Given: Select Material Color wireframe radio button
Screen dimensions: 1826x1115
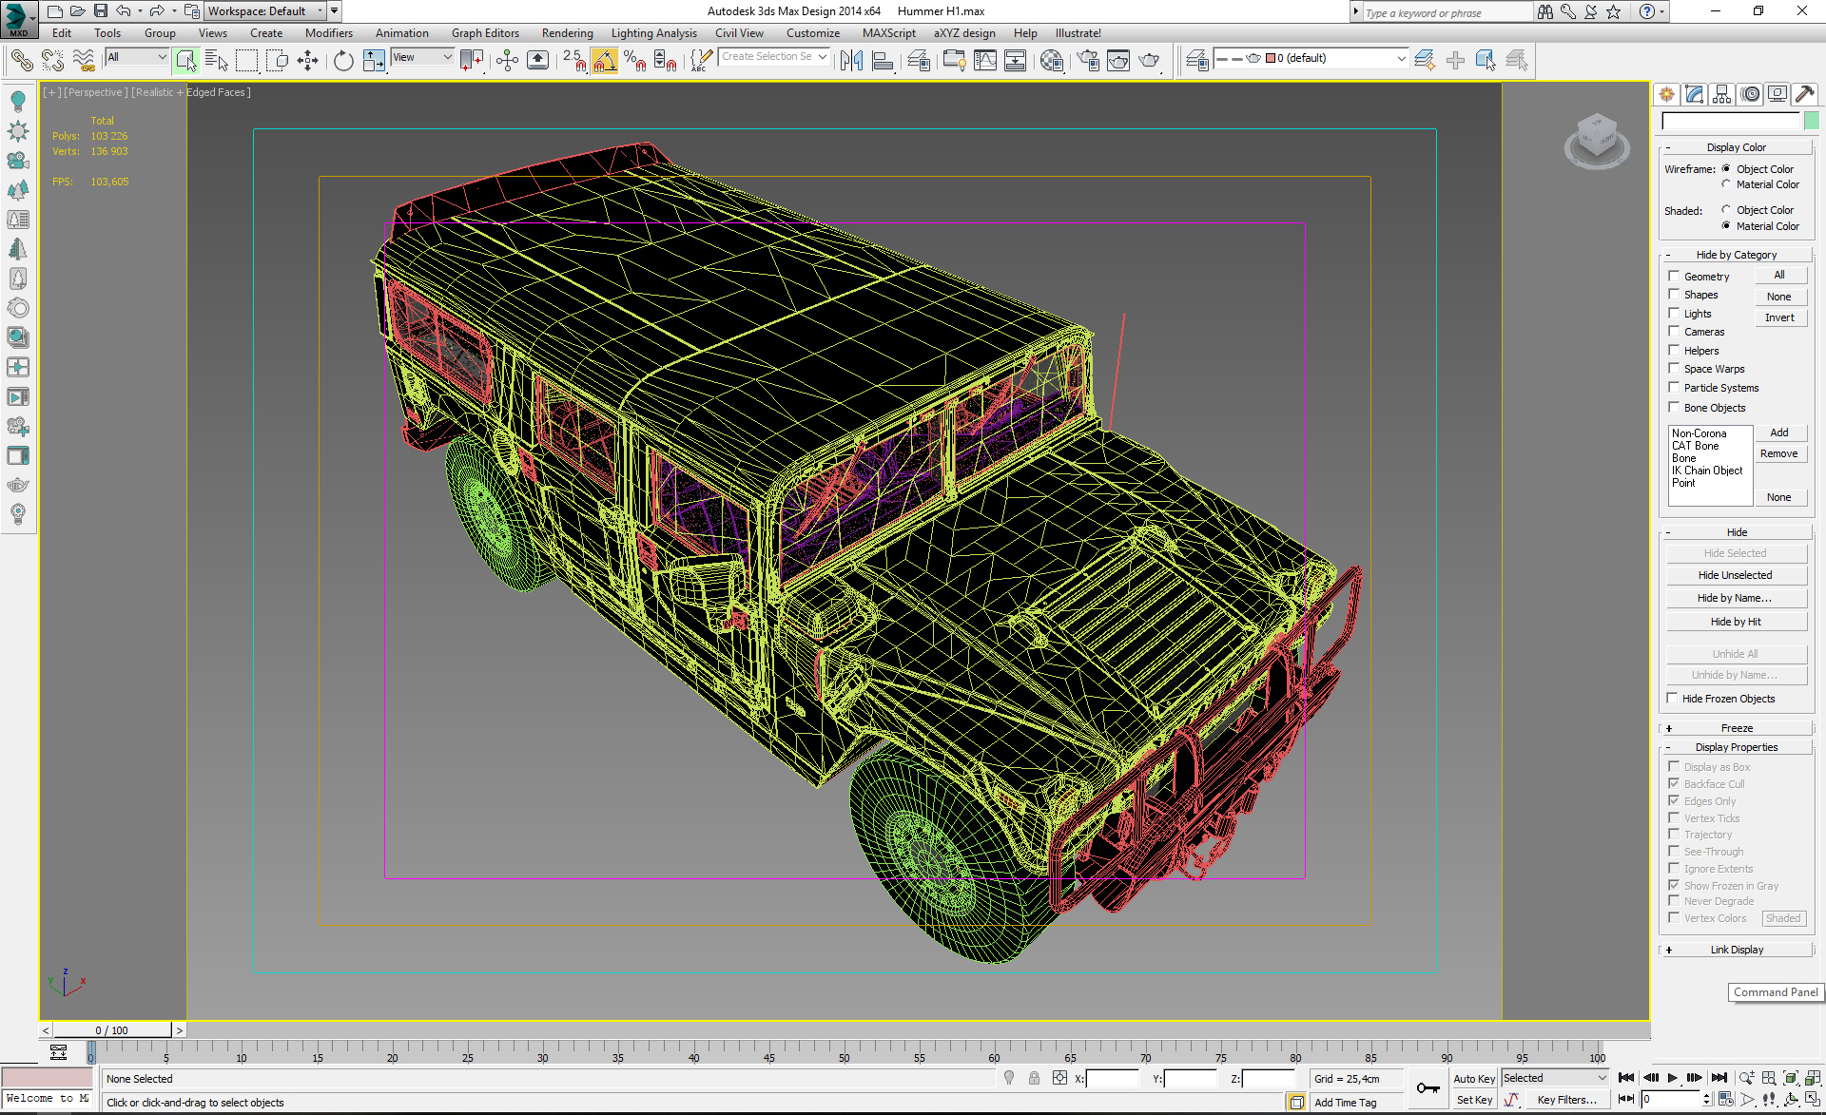Looking at the screenshot, I should (x=1726, y=184).
